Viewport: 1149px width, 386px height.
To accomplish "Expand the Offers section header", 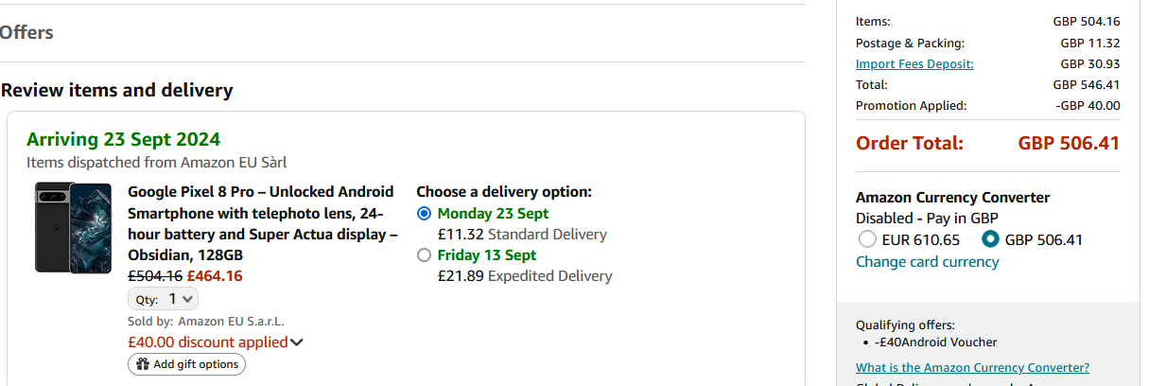I will [26, 33].
